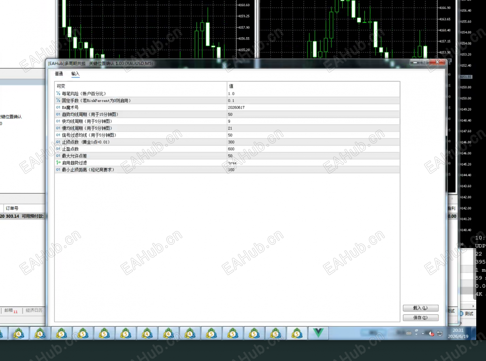This screenshot has height=361, width=486.
Task: Click the 01 icon beside 止盈点数 row
Action: (58, 149)
